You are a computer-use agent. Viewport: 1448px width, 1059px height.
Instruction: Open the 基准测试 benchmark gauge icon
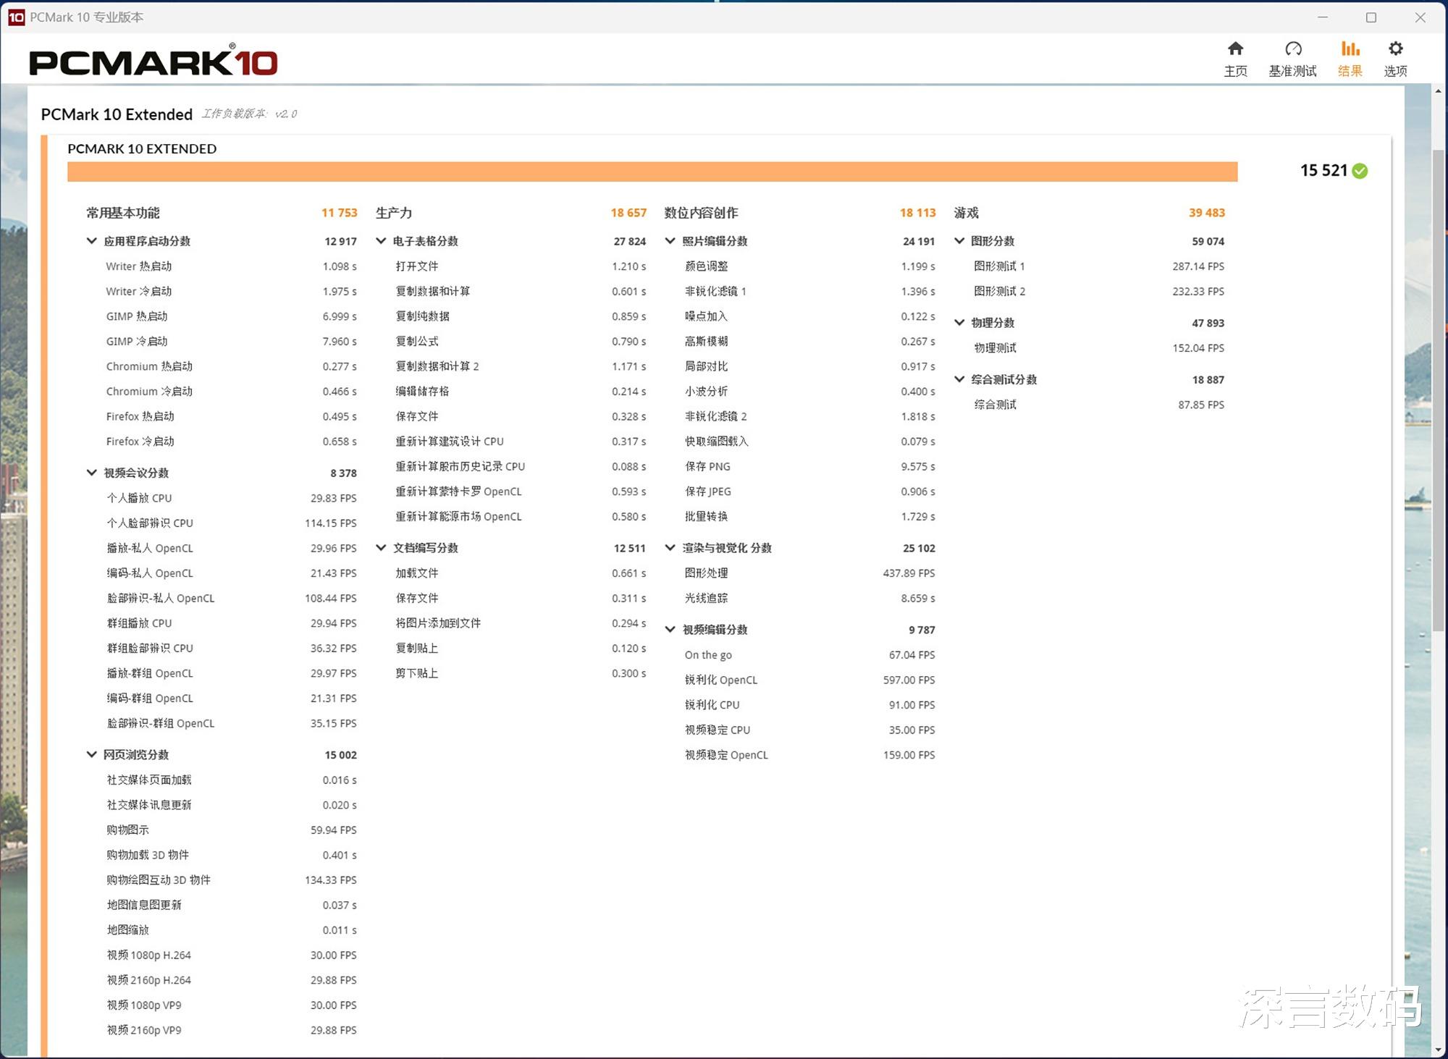[1293, 49]
